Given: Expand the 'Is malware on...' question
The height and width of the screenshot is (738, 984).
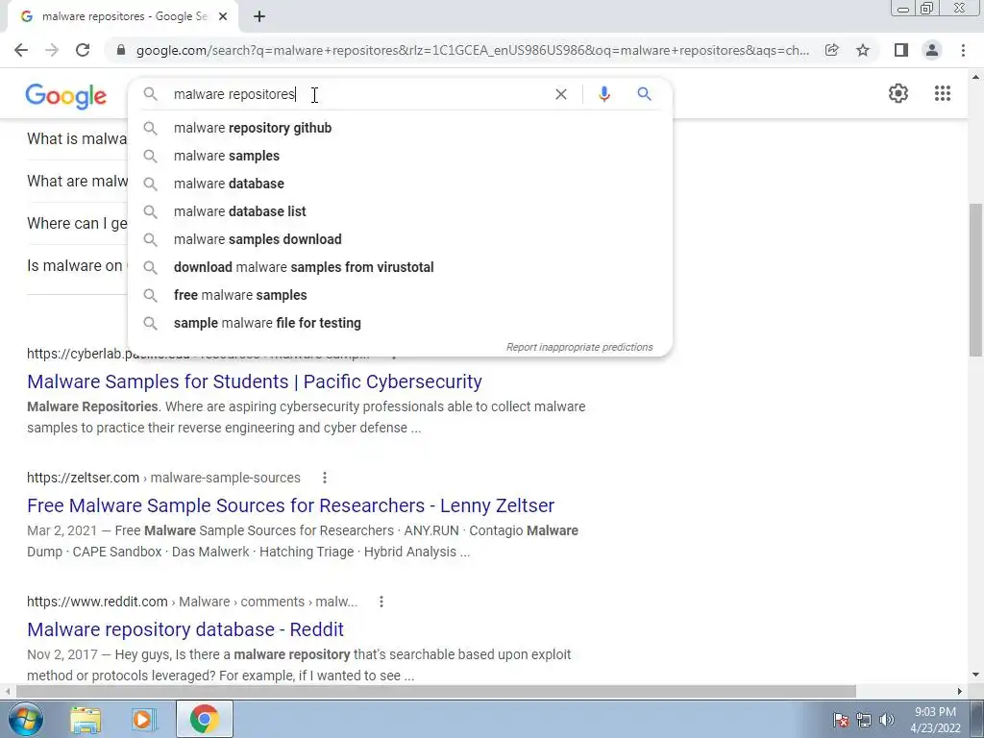Looking at the screenshot, I should pos(77,265).
